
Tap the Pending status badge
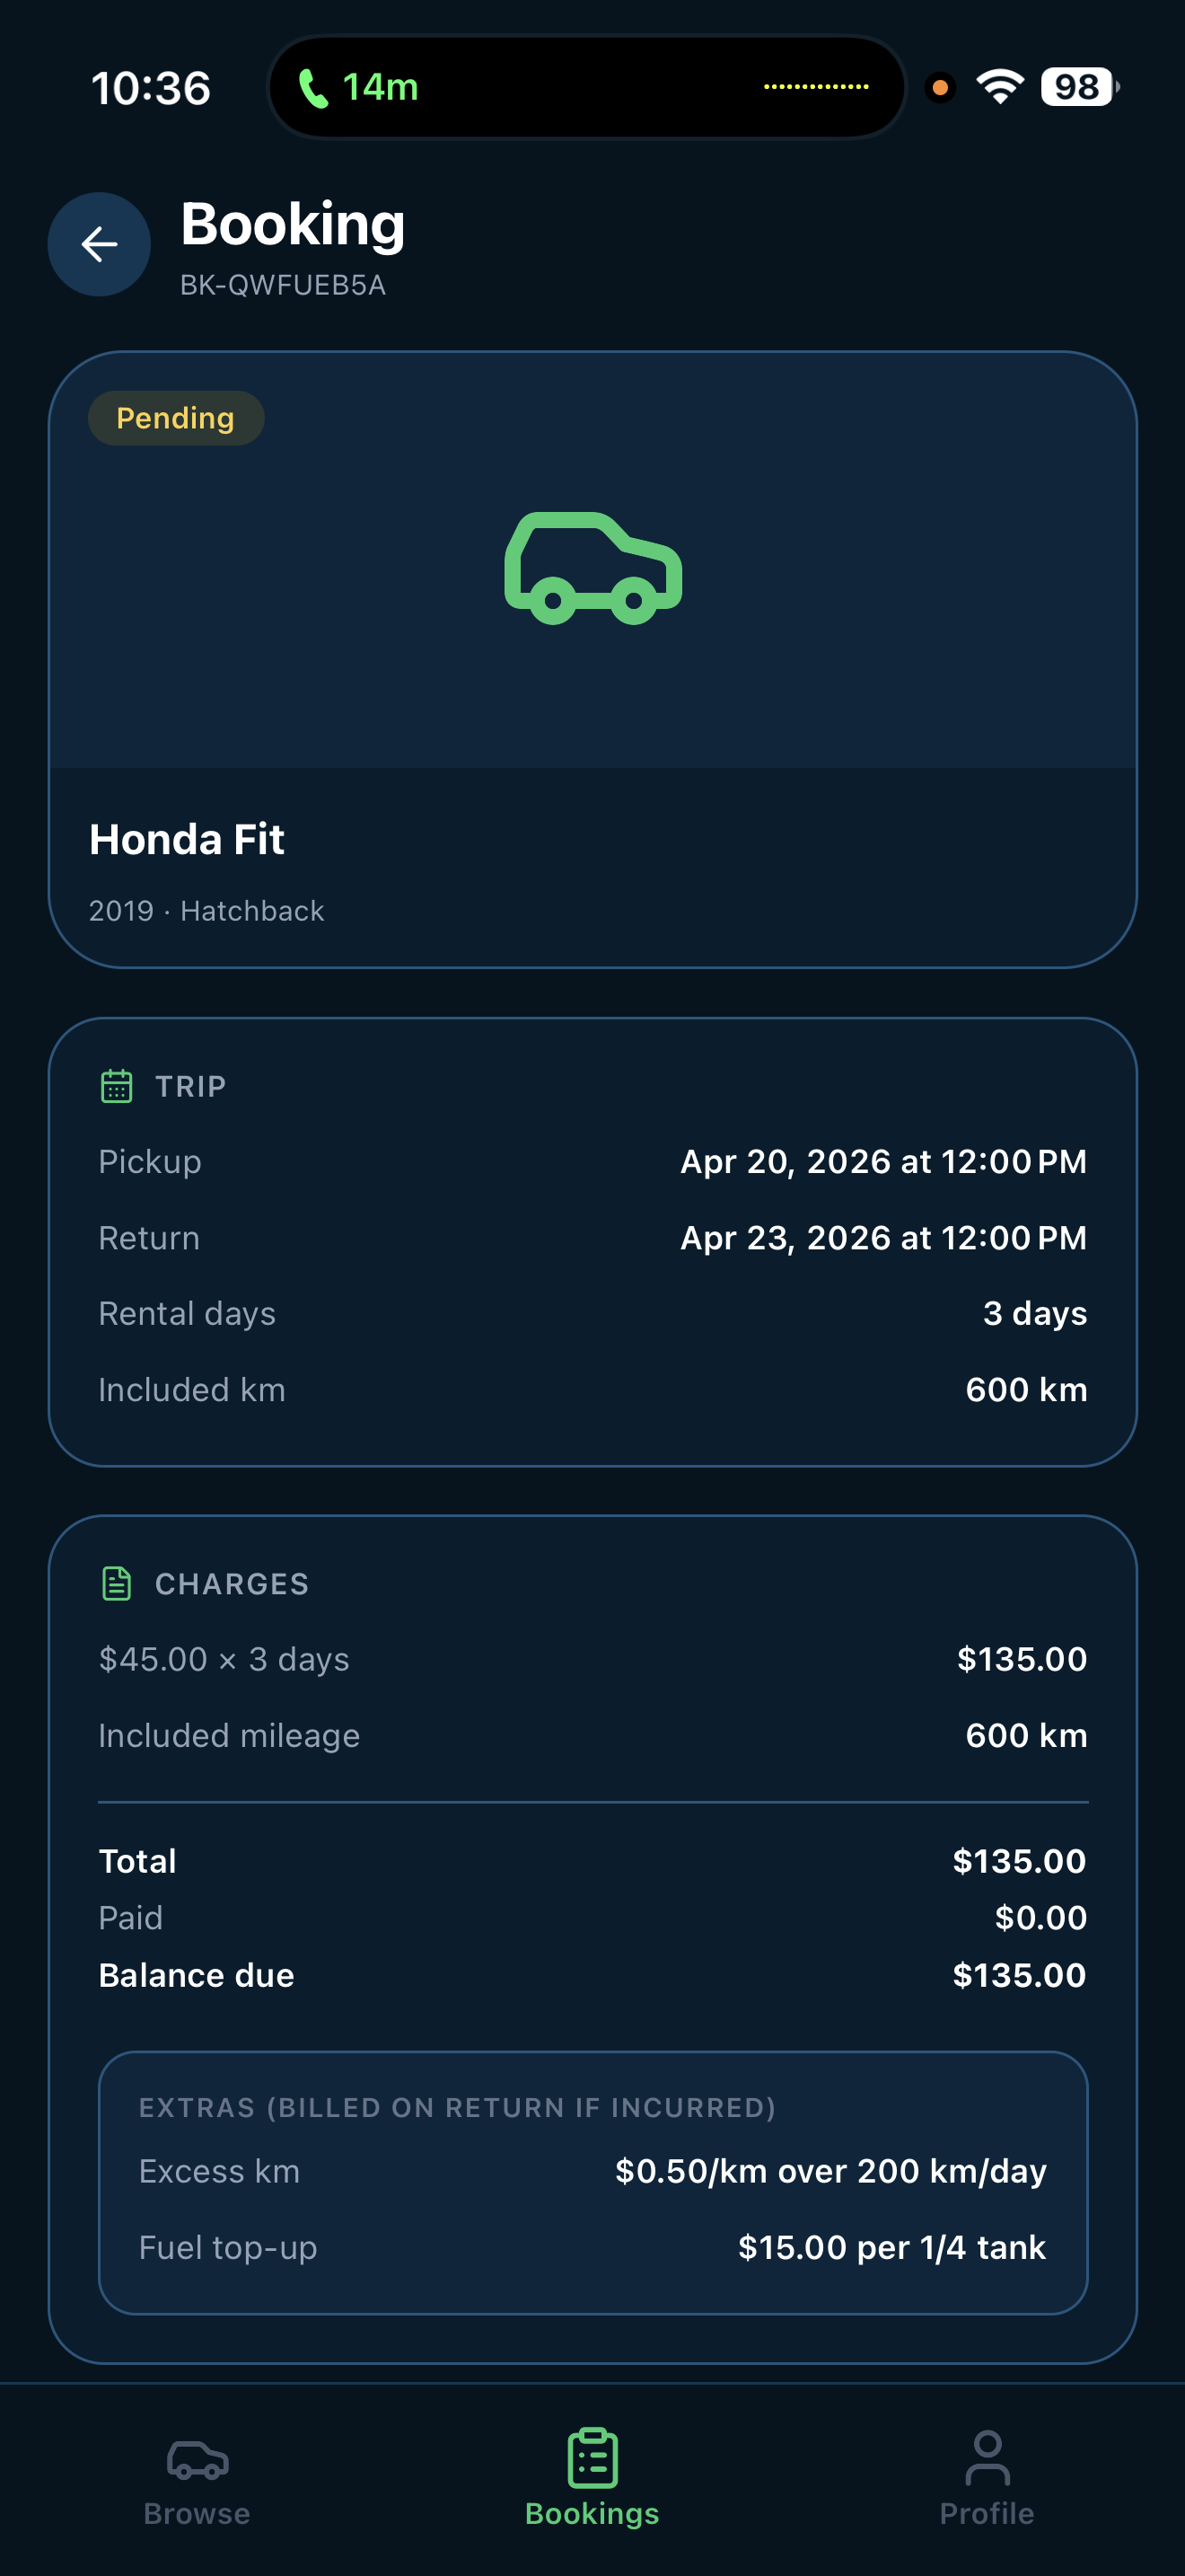tap(176, 418)
